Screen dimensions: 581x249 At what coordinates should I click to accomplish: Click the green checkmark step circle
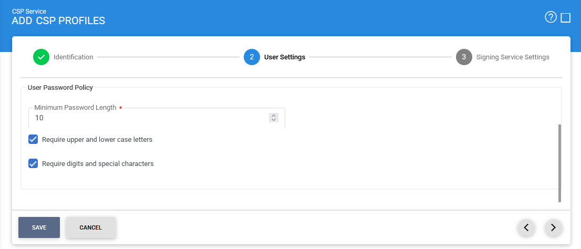point(41,57)
